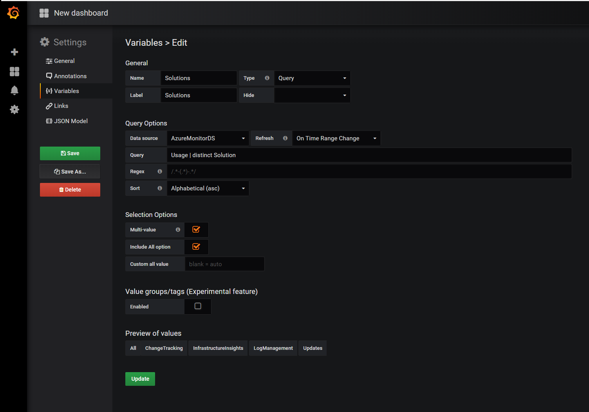Image resolution: width=589 pixels, height=412 pixels.
Task: Click the Updates preview value
Action: click(313, 348)
